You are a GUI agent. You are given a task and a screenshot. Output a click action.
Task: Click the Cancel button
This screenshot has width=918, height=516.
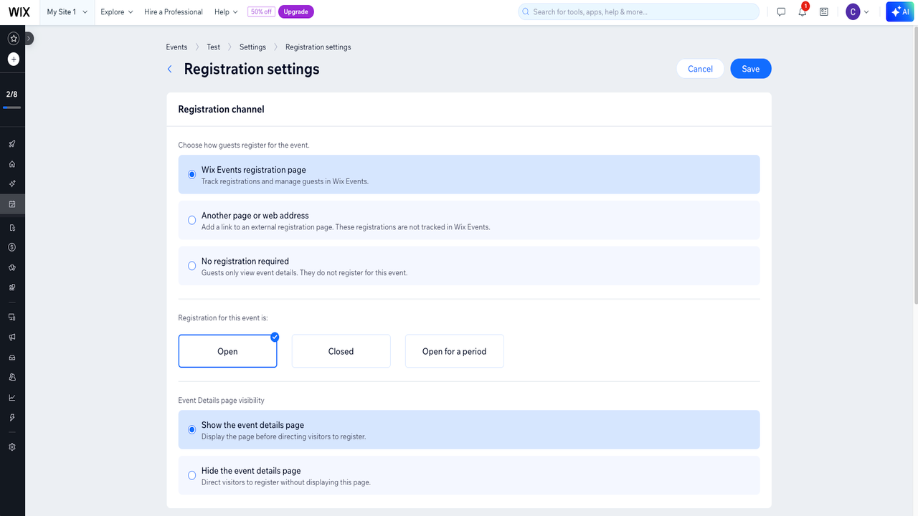click(700, 69)
